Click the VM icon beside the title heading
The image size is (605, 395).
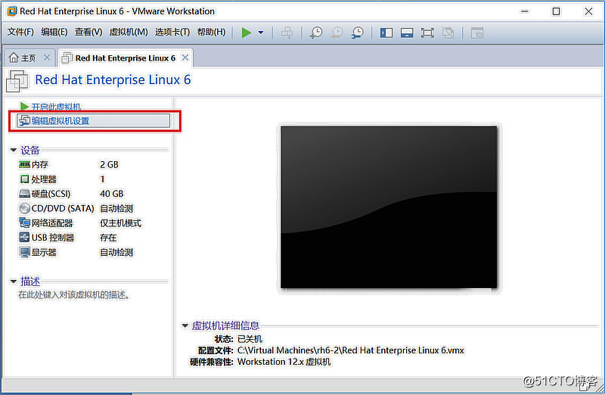pyautogui.click(x=17, y=81)
